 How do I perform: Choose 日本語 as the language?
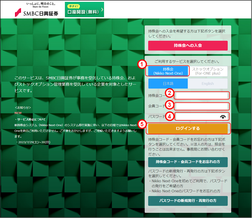[x=168, y=83]
